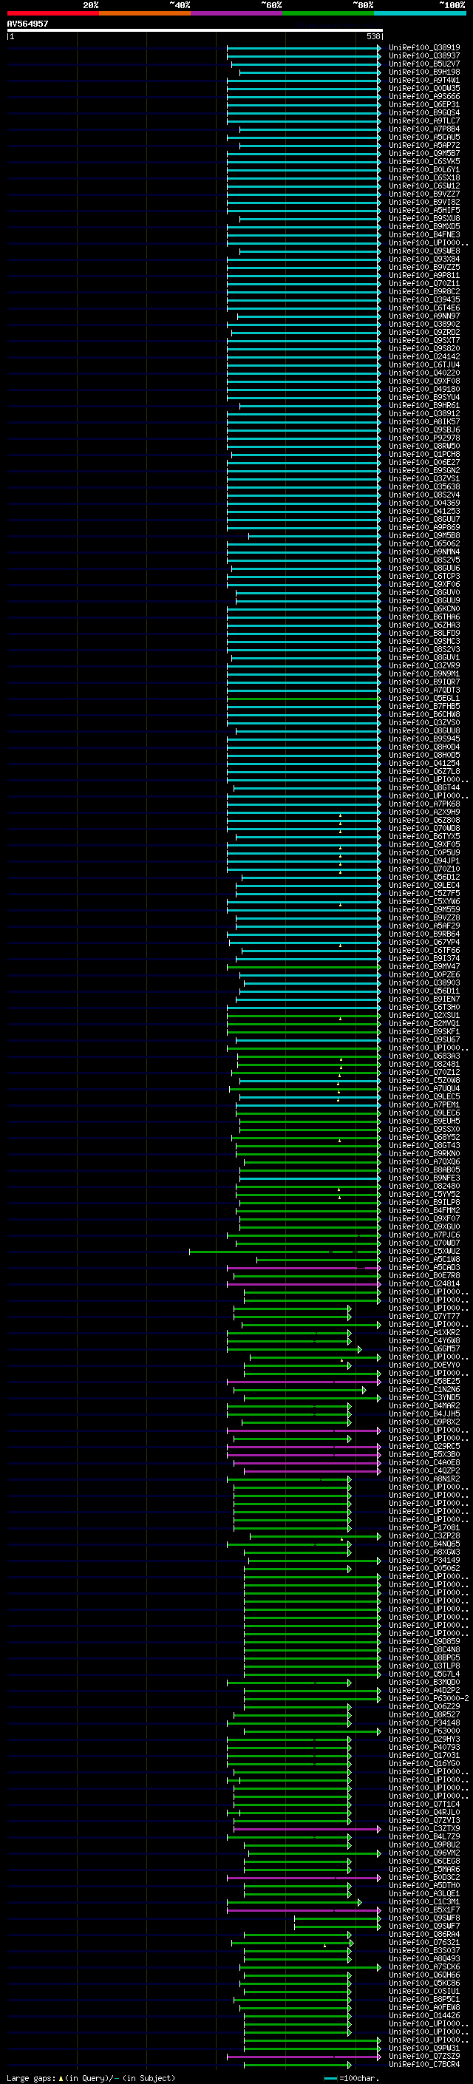Click the orange ~40% identity legend segment
This screenshot has height=2084, width=473.
pyautogui.click(x=145, y=13)
